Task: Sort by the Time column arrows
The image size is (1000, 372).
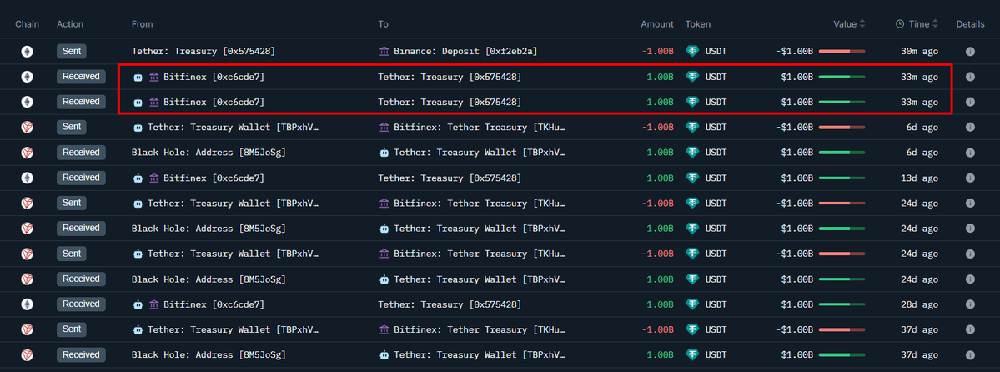Action: [x=936, y=23]
